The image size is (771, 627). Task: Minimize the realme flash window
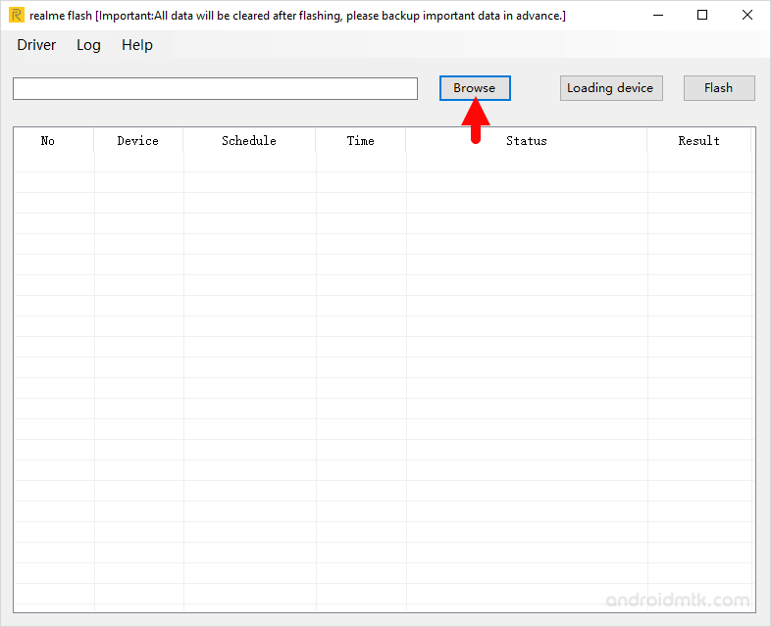coord(657,16)
